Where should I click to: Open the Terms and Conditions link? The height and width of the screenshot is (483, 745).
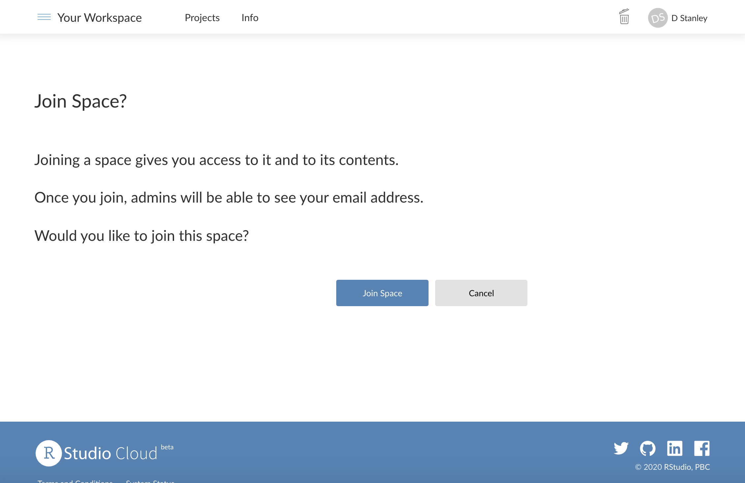[x=75, y=481]
